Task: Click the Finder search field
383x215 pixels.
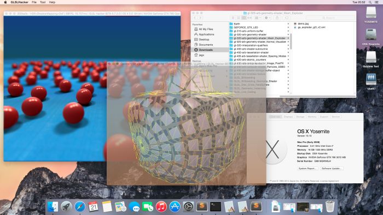Action: [x=330, y=18]
